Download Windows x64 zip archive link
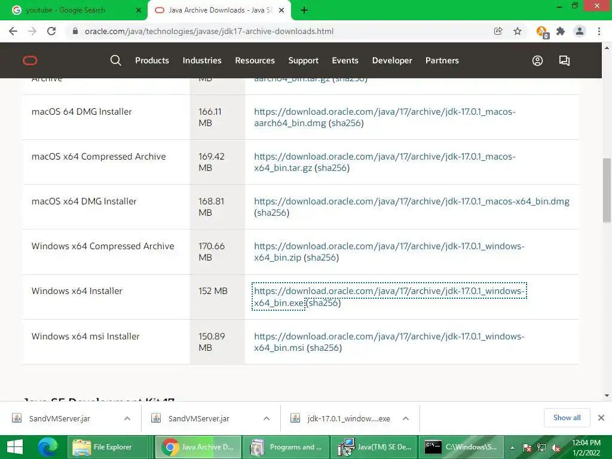 pos(389,252)
